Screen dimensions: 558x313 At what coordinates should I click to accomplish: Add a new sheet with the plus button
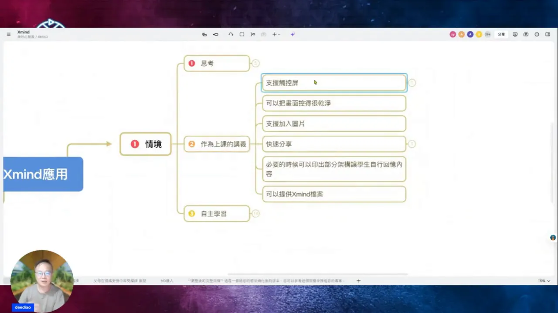click(x=359, y=281)
